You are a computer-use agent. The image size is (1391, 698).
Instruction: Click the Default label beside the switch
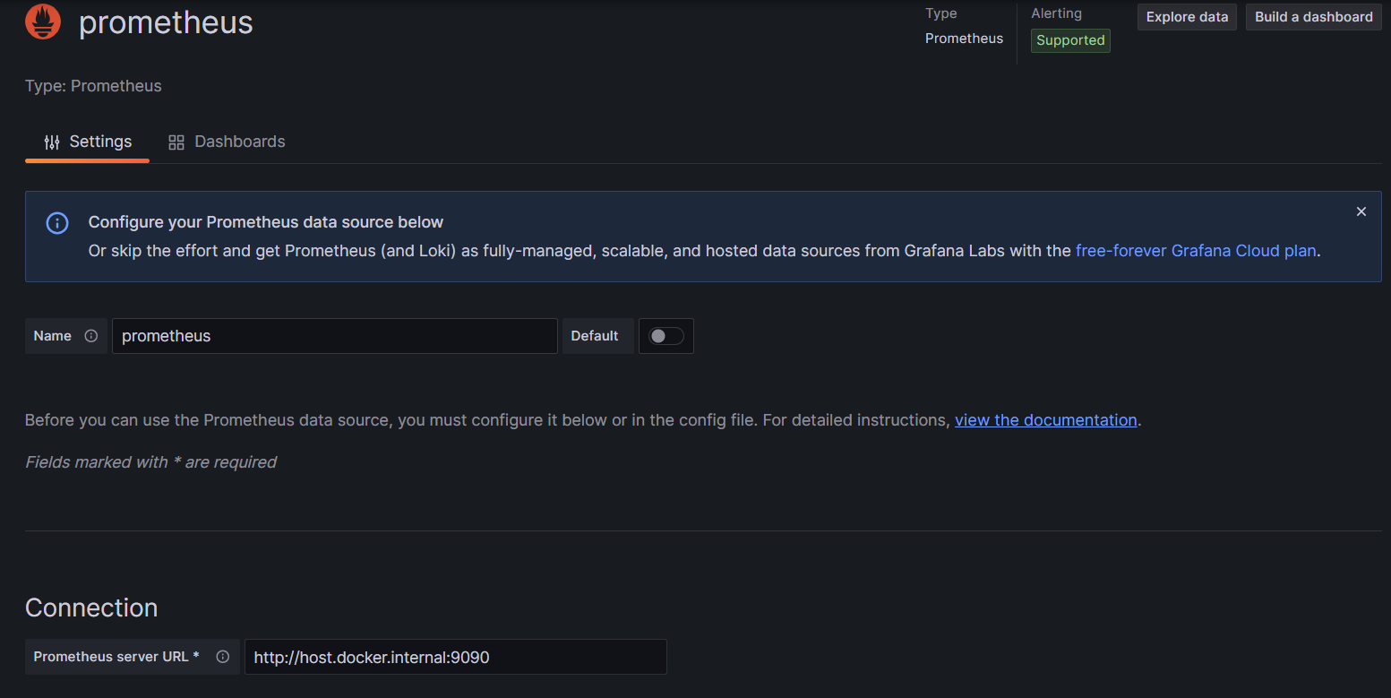tap(595, 336)
